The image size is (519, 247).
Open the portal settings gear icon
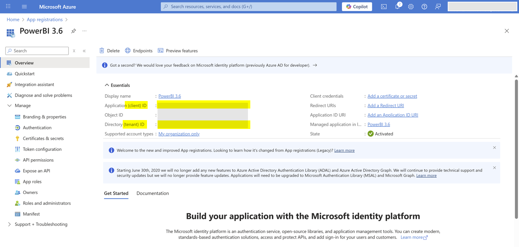point(411,6)
